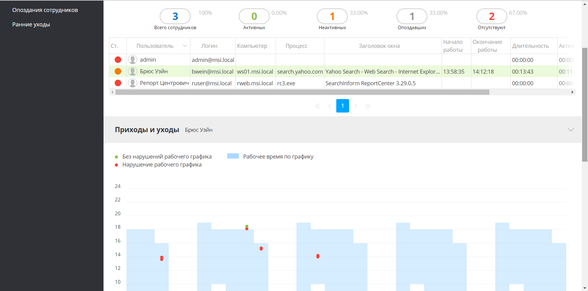The width and height of the screenshot is (588, 291).
Task: Click the green data point on the chart
Action: pyautogui.click(x=247, y=226)
